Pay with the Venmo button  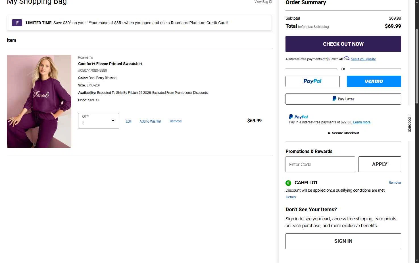click(x=374, y=81)
